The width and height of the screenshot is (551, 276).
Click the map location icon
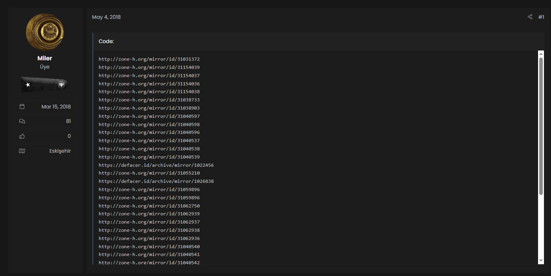tap(22, 151)
